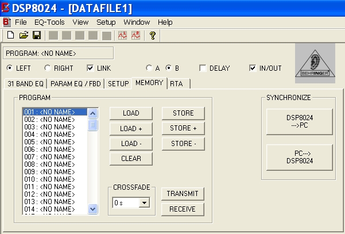
Task: Select program 001 : <NO NAME>
Action: coord(55,112)
